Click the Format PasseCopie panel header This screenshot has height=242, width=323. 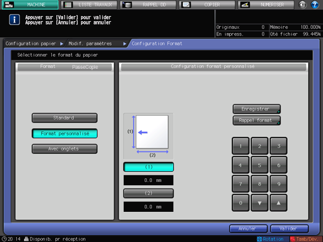tap(65, 67)
